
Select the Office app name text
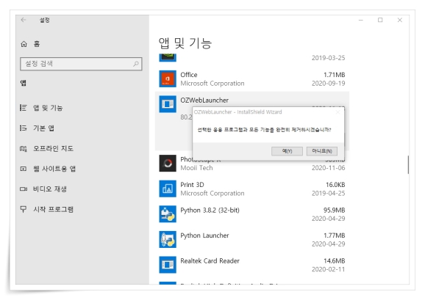pyautogui.click(x=189, y=75)
